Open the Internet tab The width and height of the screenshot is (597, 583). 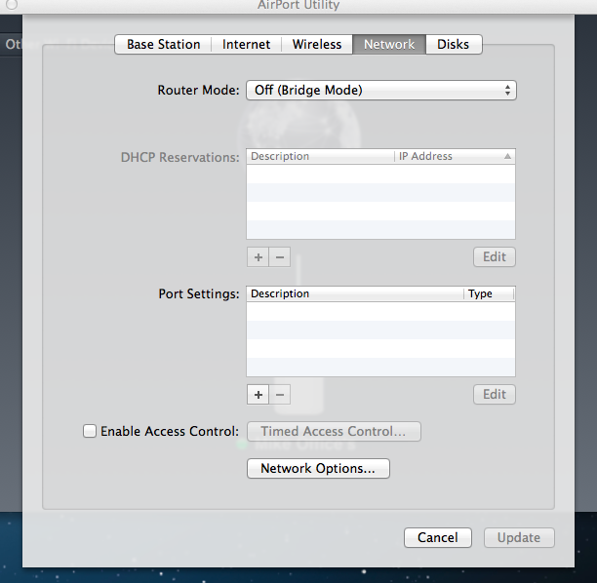click(x=247, y=45)
